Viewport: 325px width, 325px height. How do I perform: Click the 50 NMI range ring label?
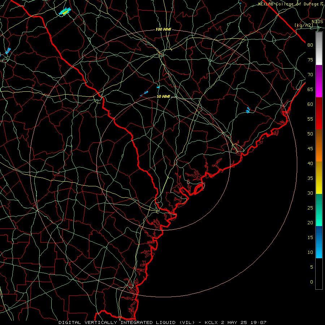tap(163, 96)
